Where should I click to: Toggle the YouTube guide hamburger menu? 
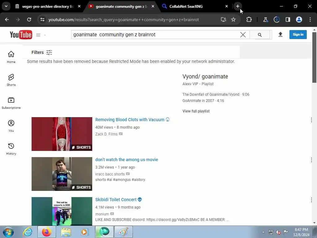click(38, 35)
